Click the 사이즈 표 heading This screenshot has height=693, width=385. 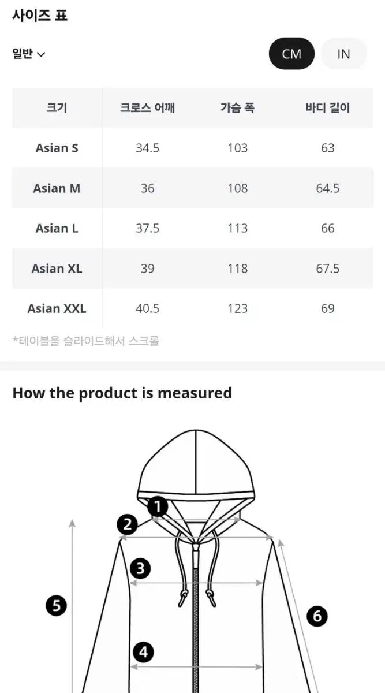[40, 16]
